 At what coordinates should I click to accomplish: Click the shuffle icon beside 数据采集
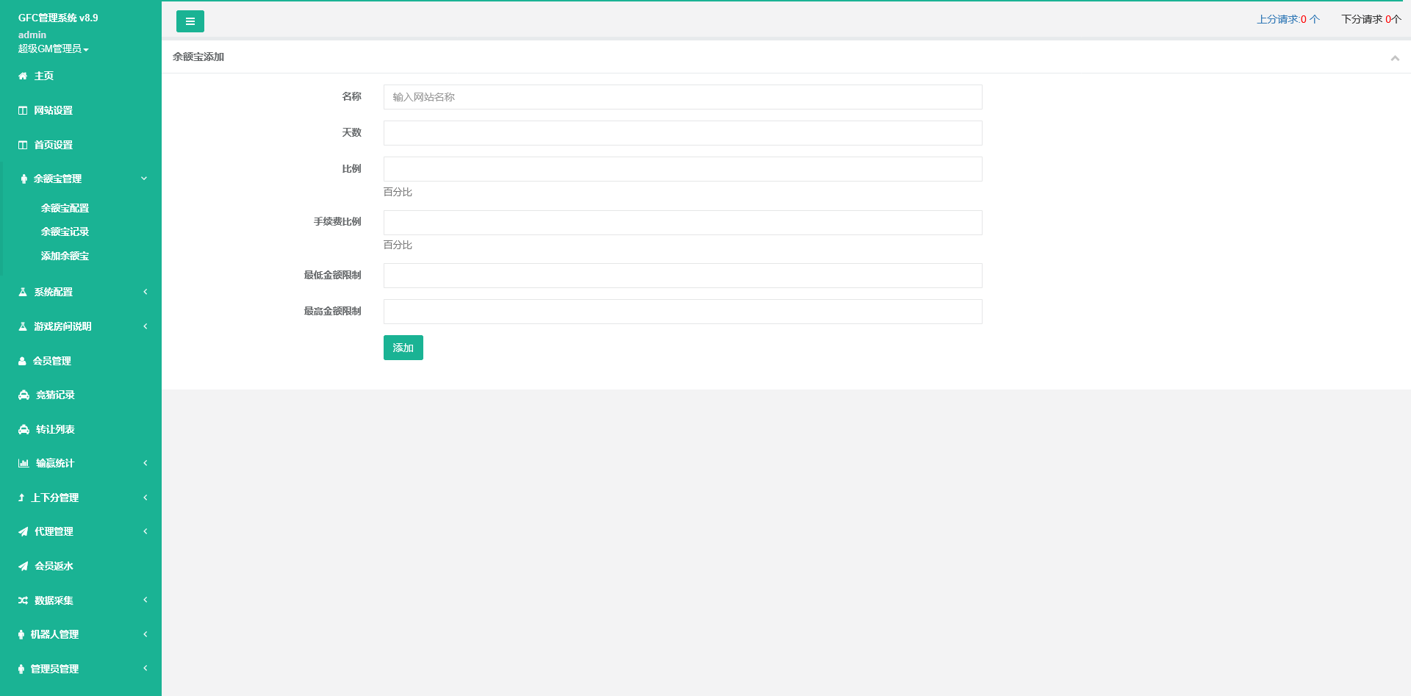24,600
